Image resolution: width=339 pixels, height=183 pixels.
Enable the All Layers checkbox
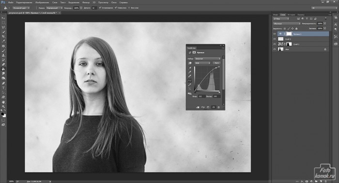tap(129, 8)
